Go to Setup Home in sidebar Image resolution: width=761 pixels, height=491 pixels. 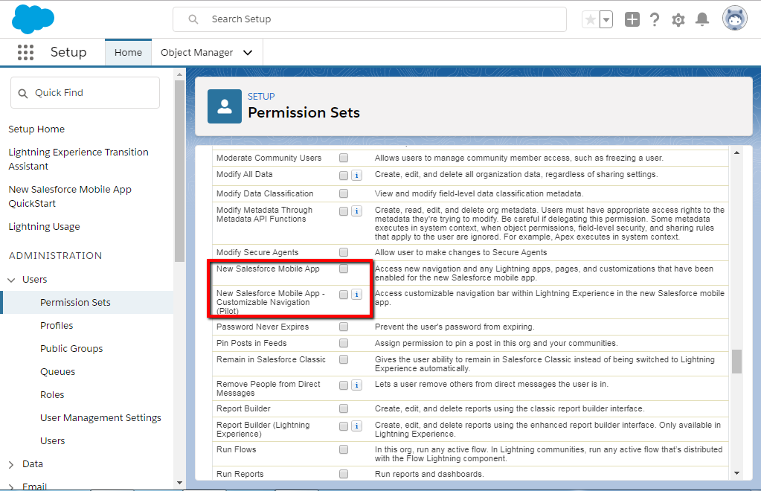(36, 129)
